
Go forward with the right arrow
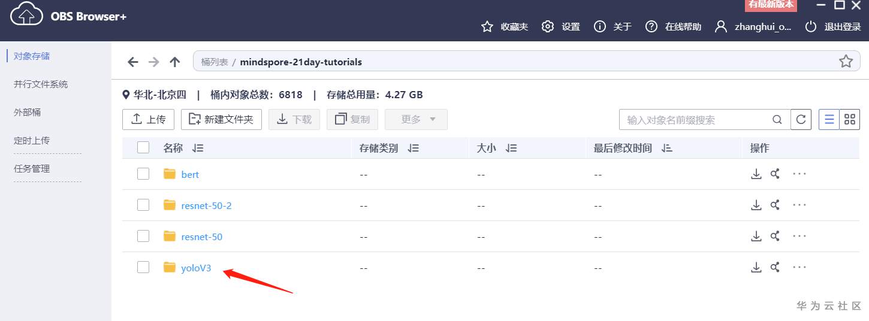click(154, 62)
